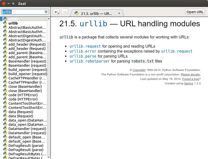The image size is (208, 159).
Task: Clear the search field with the X icon
Action: pos(46,12)
